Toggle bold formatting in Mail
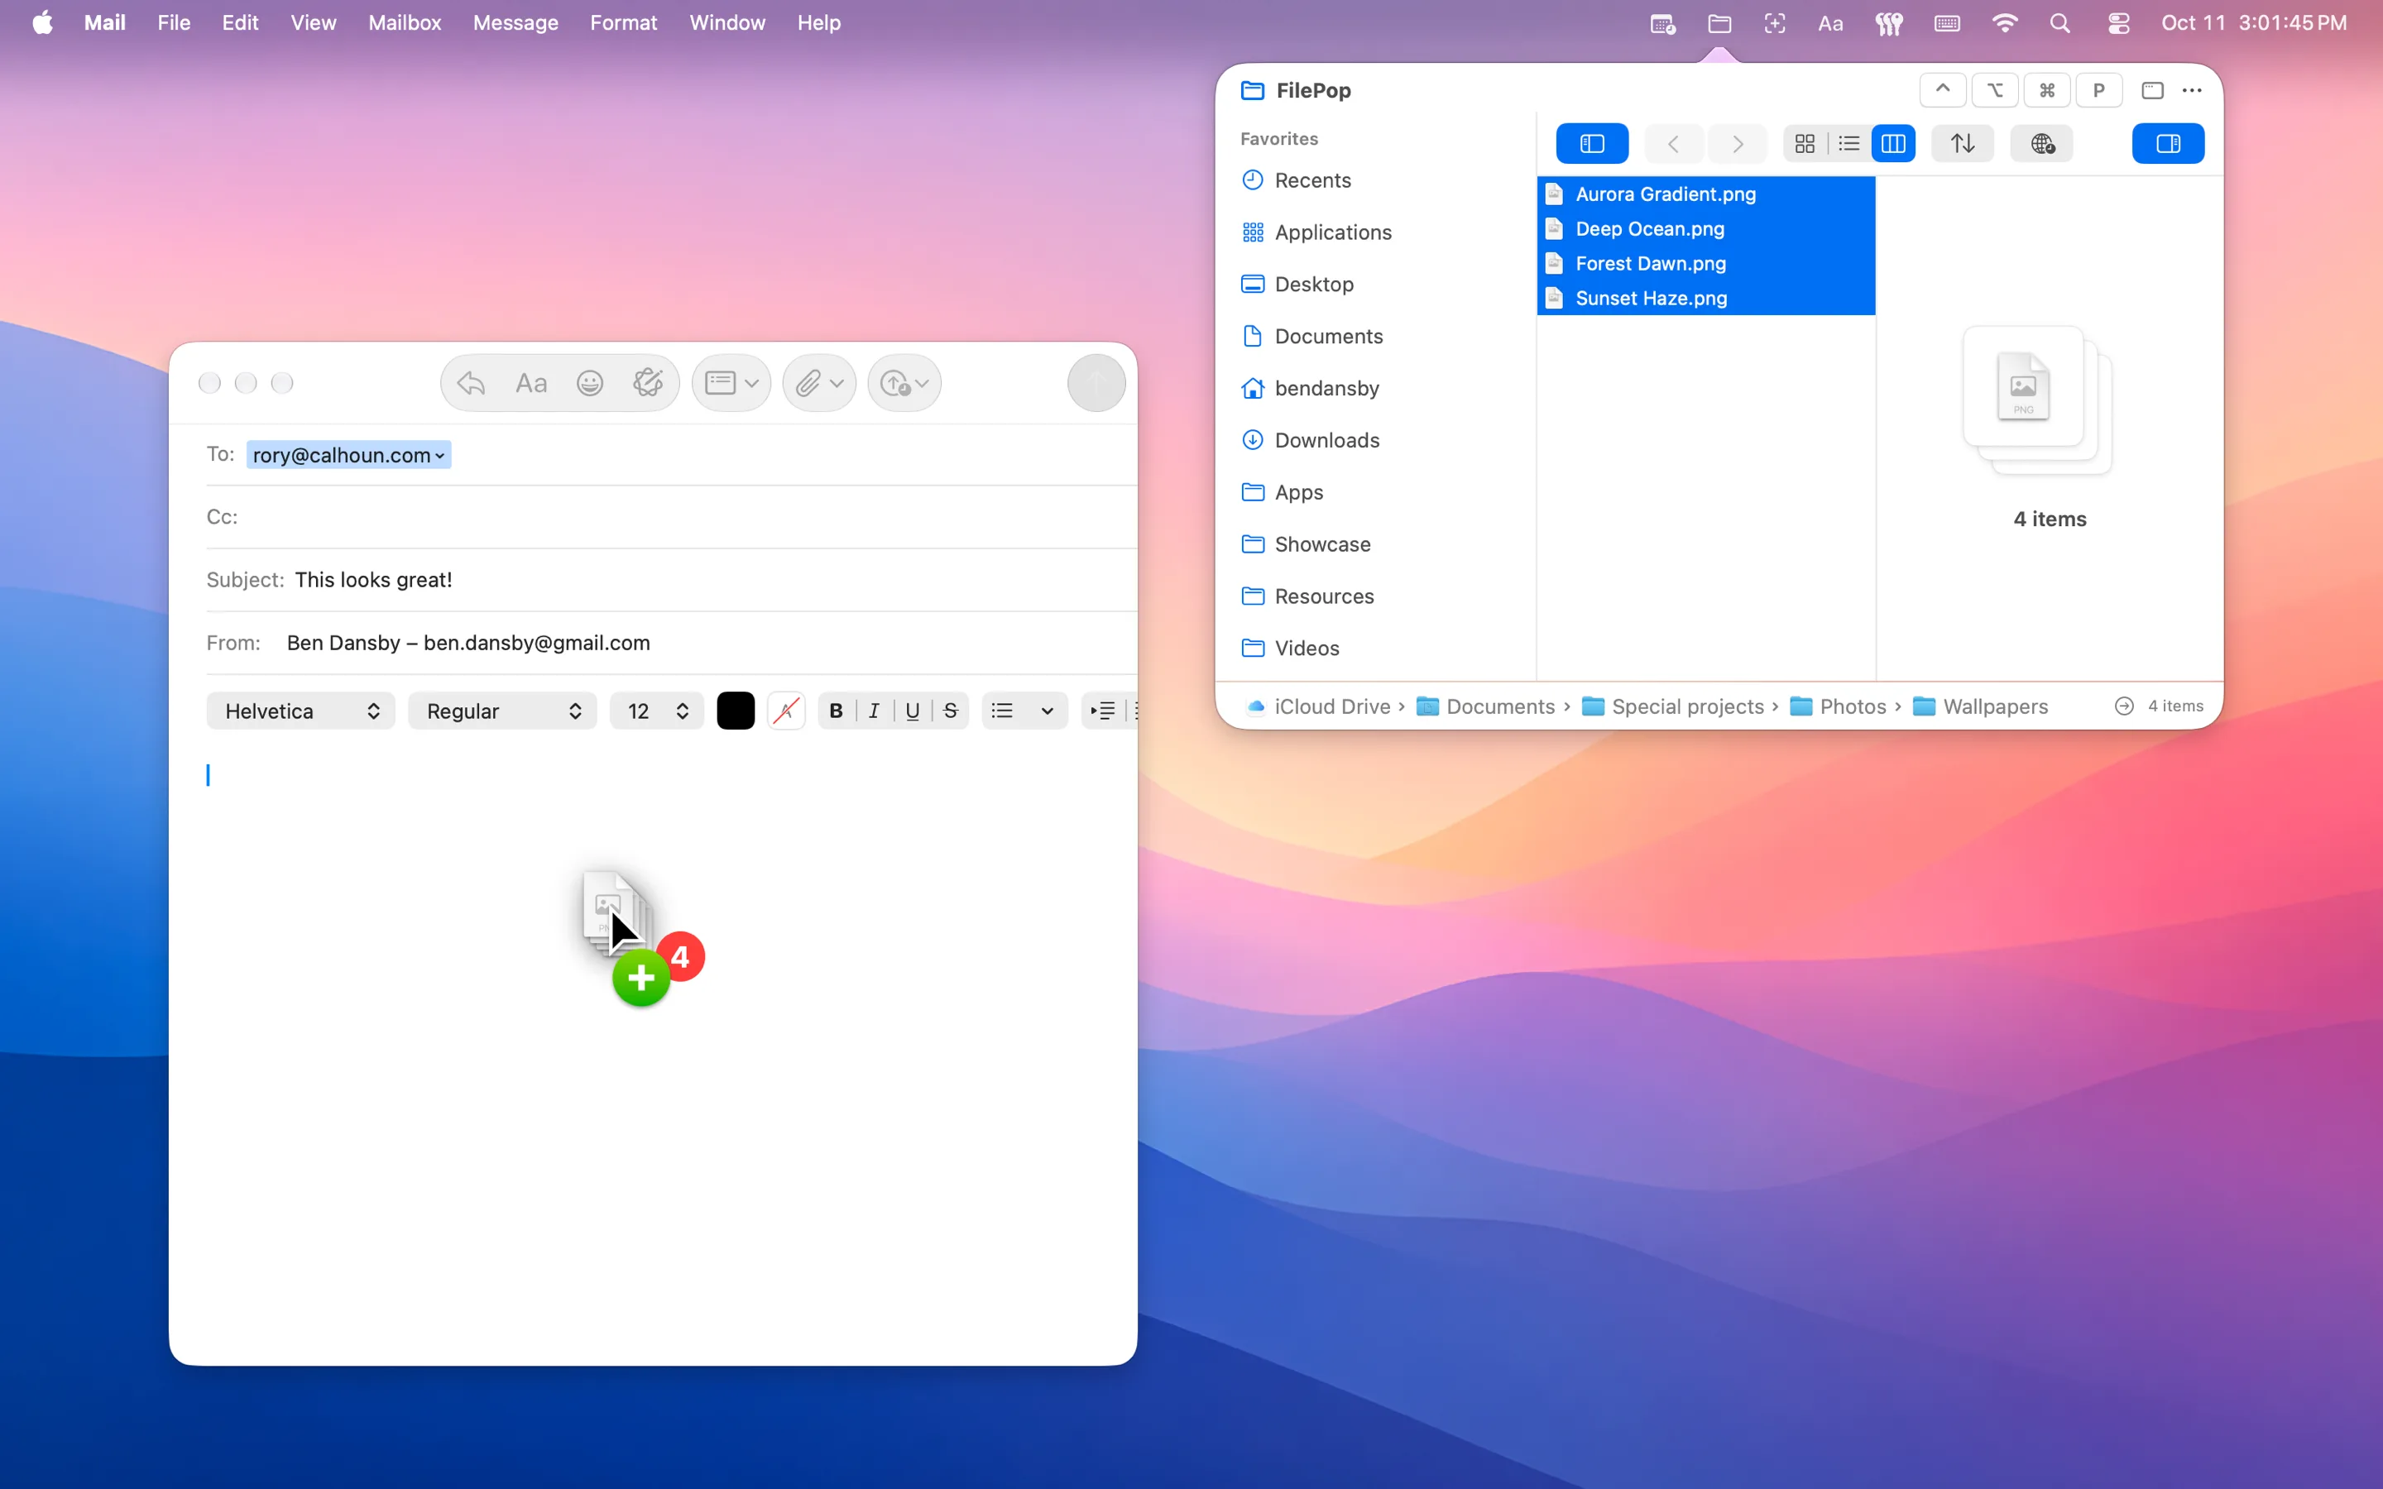Screen dimensions: 2383x1489 (836, 711)
